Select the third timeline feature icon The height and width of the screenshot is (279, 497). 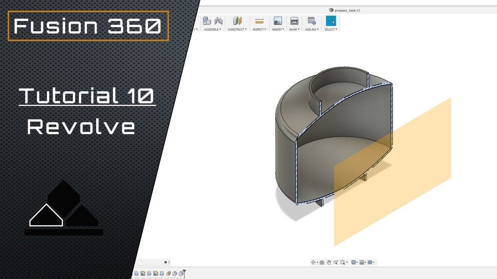tap(149, 274)
